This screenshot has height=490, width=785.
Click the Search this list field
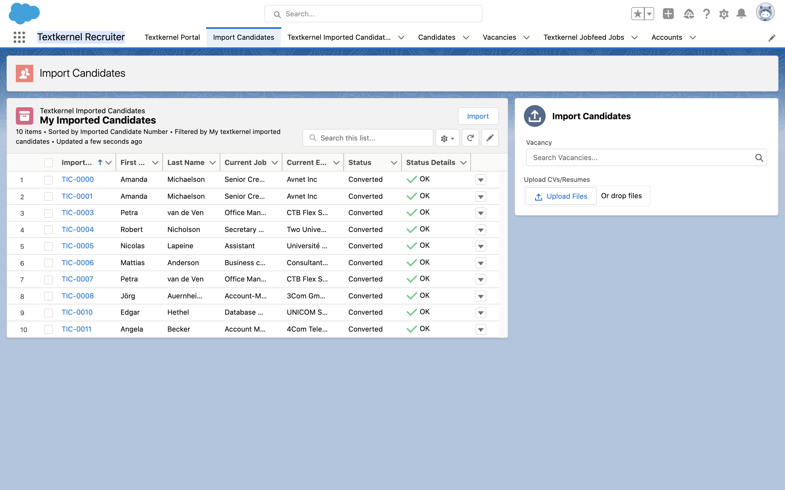(367, 138)
